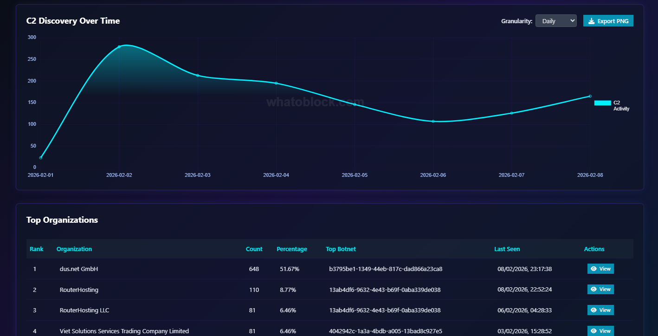The height and width of the screenshot is (336, 658).
Task: Click the lowest data point near 2026-02-06
Action: [433, 121]
